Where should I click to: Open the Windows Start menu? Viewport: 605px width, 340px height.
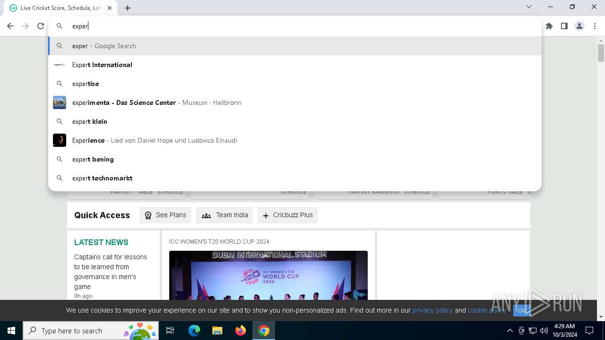(x=11, y=331)
